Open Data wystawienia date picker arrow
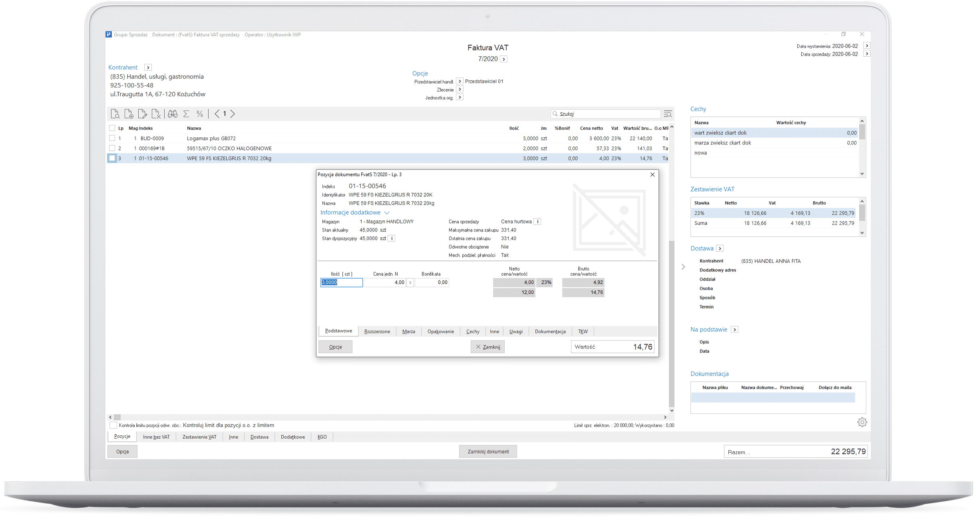 point(867,46)
